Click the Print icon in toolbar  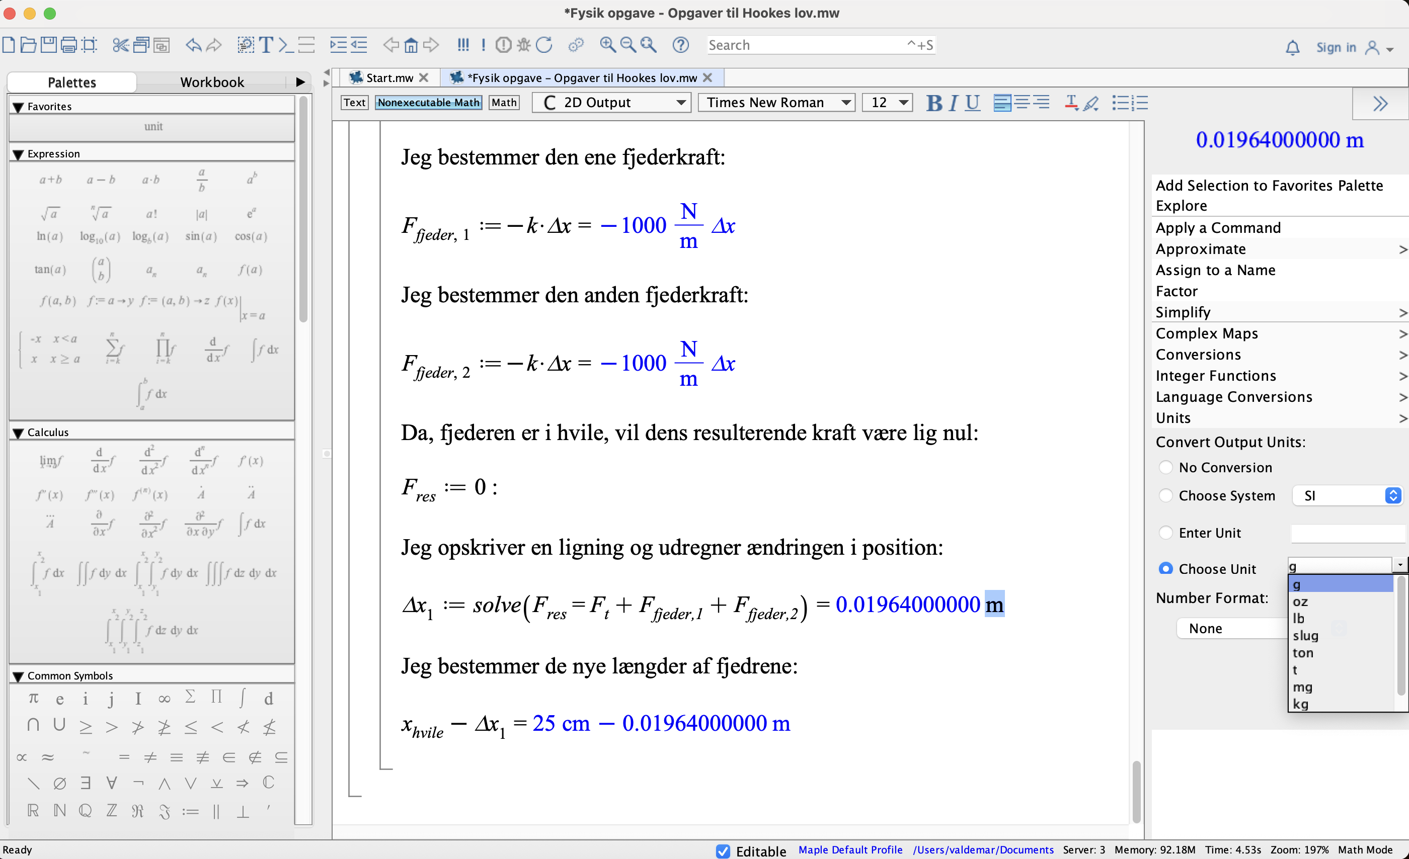point(68,45)
